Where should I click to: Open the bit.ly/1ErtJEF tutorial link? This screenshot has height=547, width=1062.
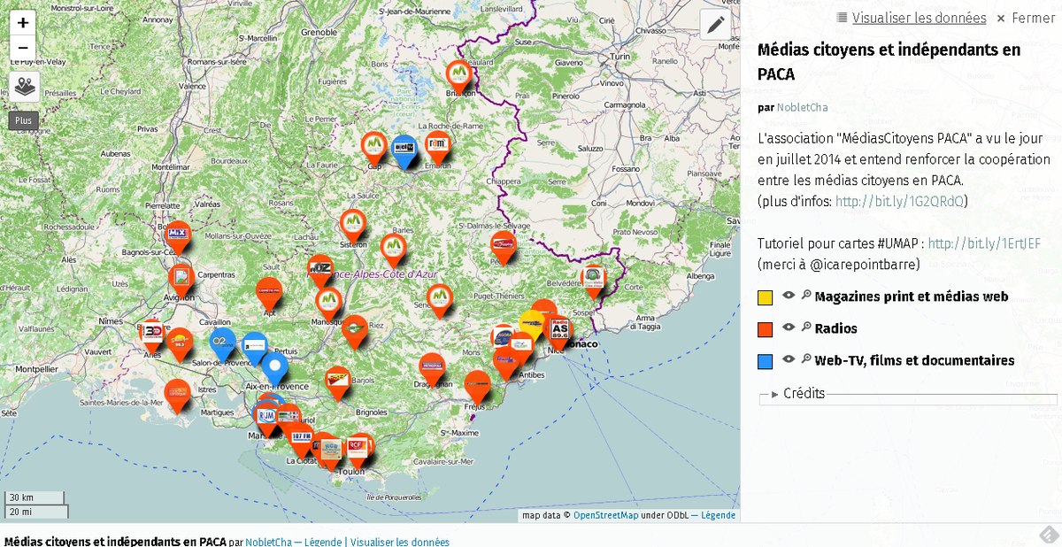tap(984, 243)
